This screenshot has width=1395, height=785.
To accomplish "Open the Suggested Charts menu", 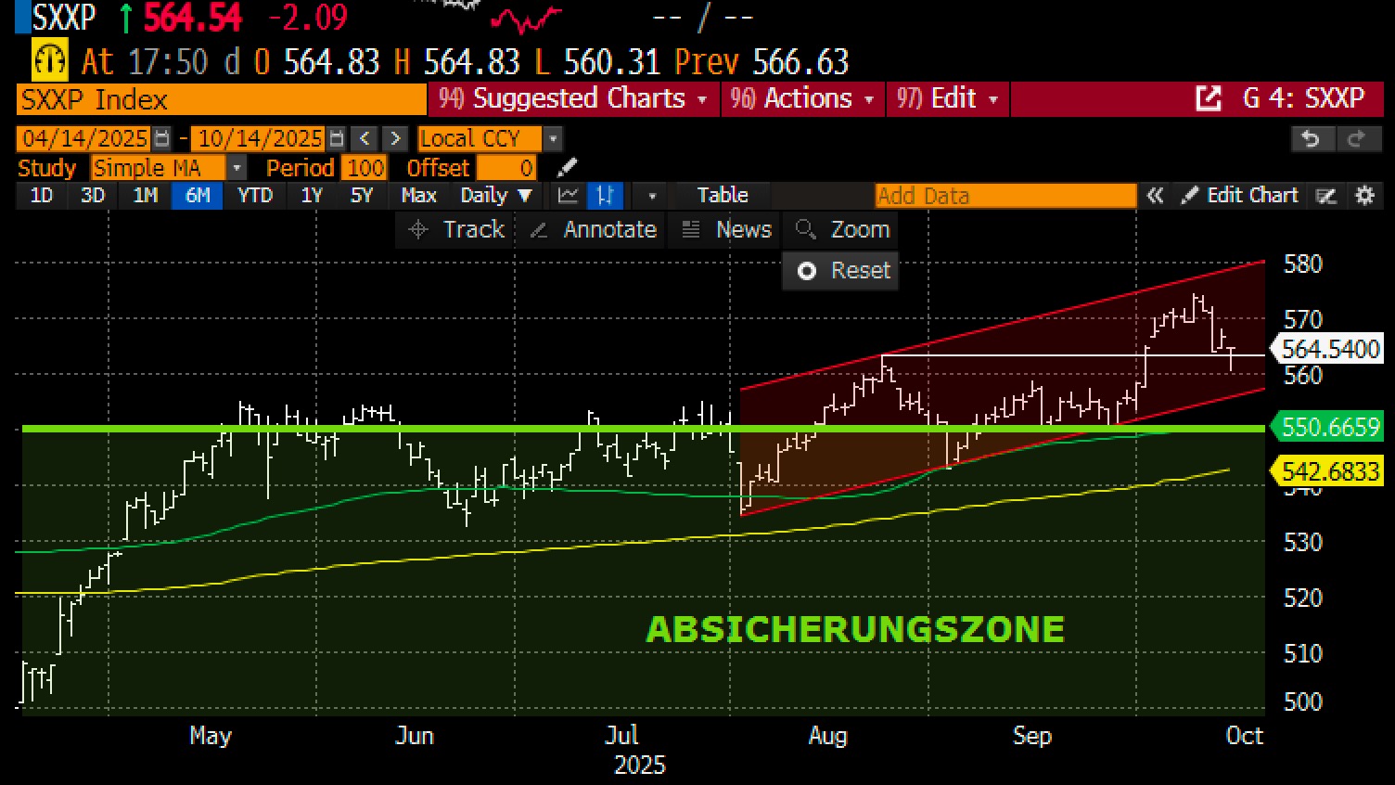I will [573, 98].
